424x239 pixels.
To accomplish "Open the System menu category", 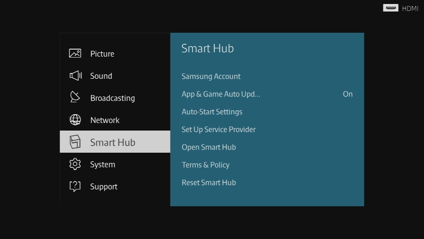I will [115, 164].
